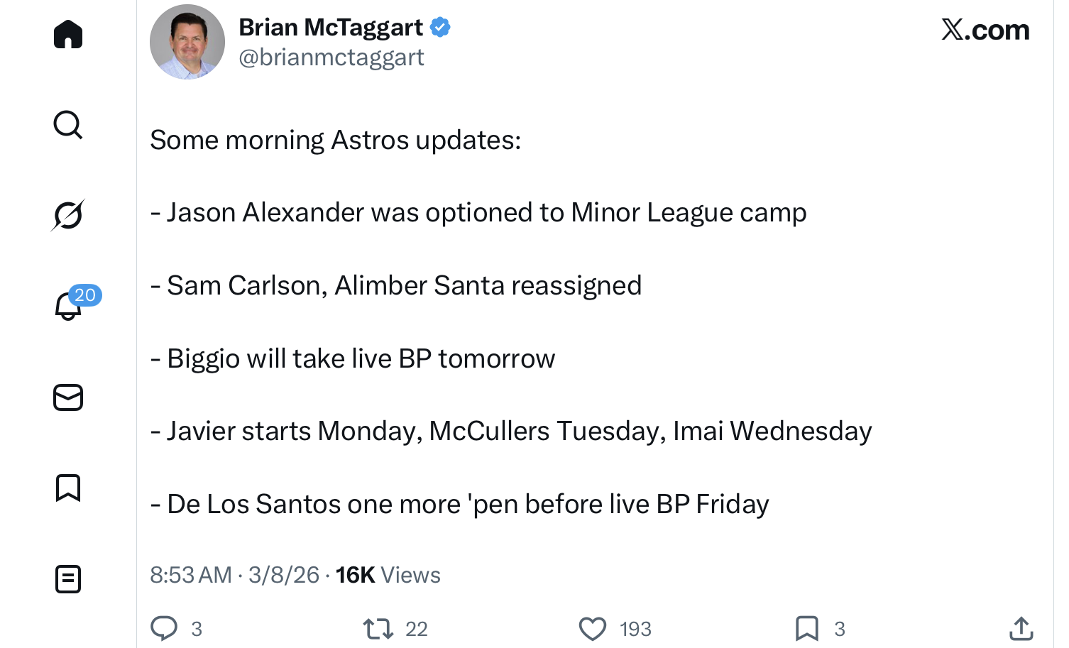Viewport: 1069px width, 648px height.
Task: Open the @brianmctaggart handle link
Action: (331, 57)
